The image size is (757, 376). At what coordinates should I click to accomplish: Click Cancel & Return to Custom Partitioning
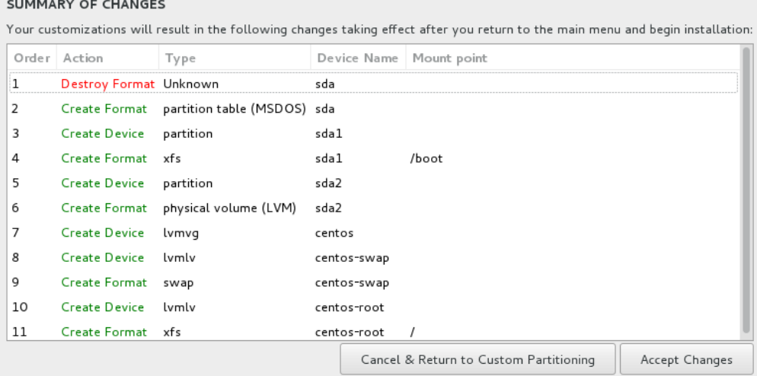pyautogui.click(x=478, y=359)
